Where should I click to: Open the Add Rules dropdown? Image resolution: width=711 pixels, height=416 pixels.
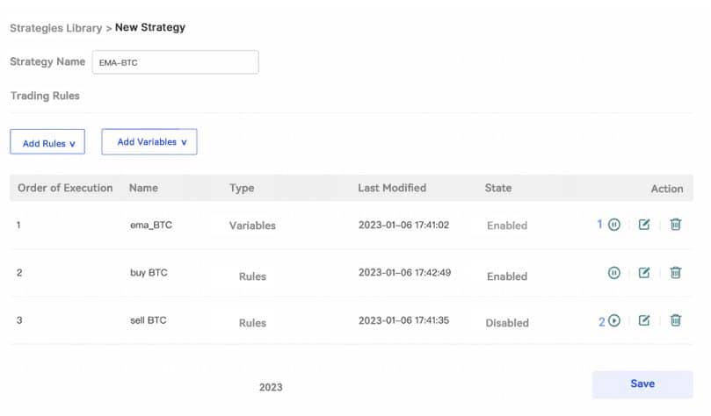(47, 142)
